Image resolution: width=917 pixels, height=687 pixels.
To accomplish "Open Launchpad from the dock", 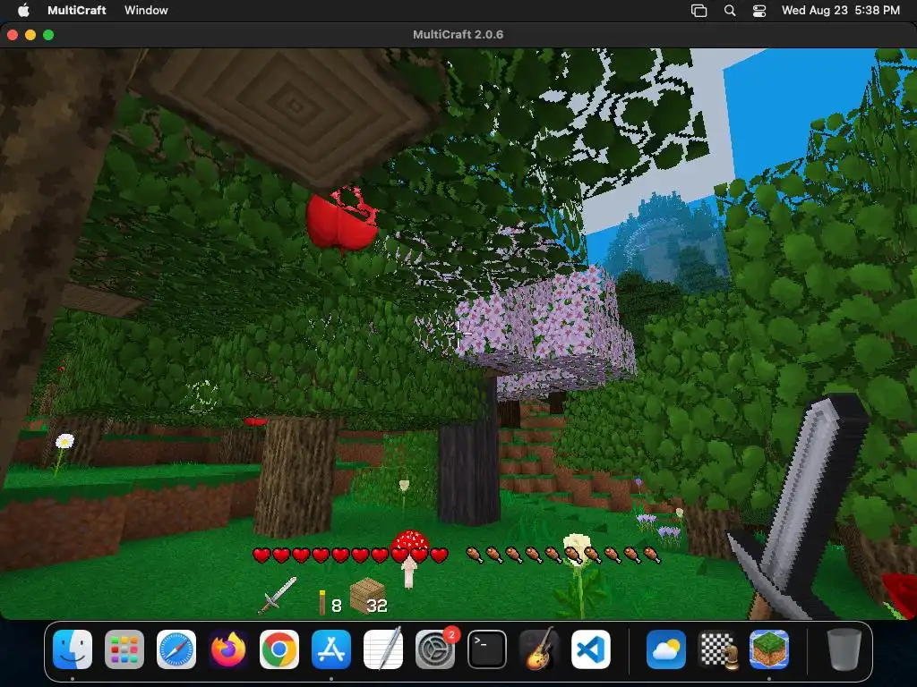I will [x=124, y=649].
